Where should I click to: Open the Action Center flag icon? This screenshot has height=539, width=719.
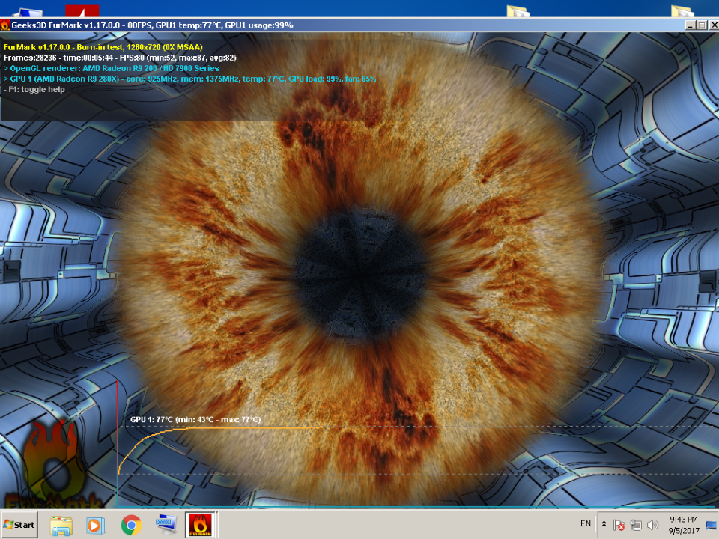619,525
